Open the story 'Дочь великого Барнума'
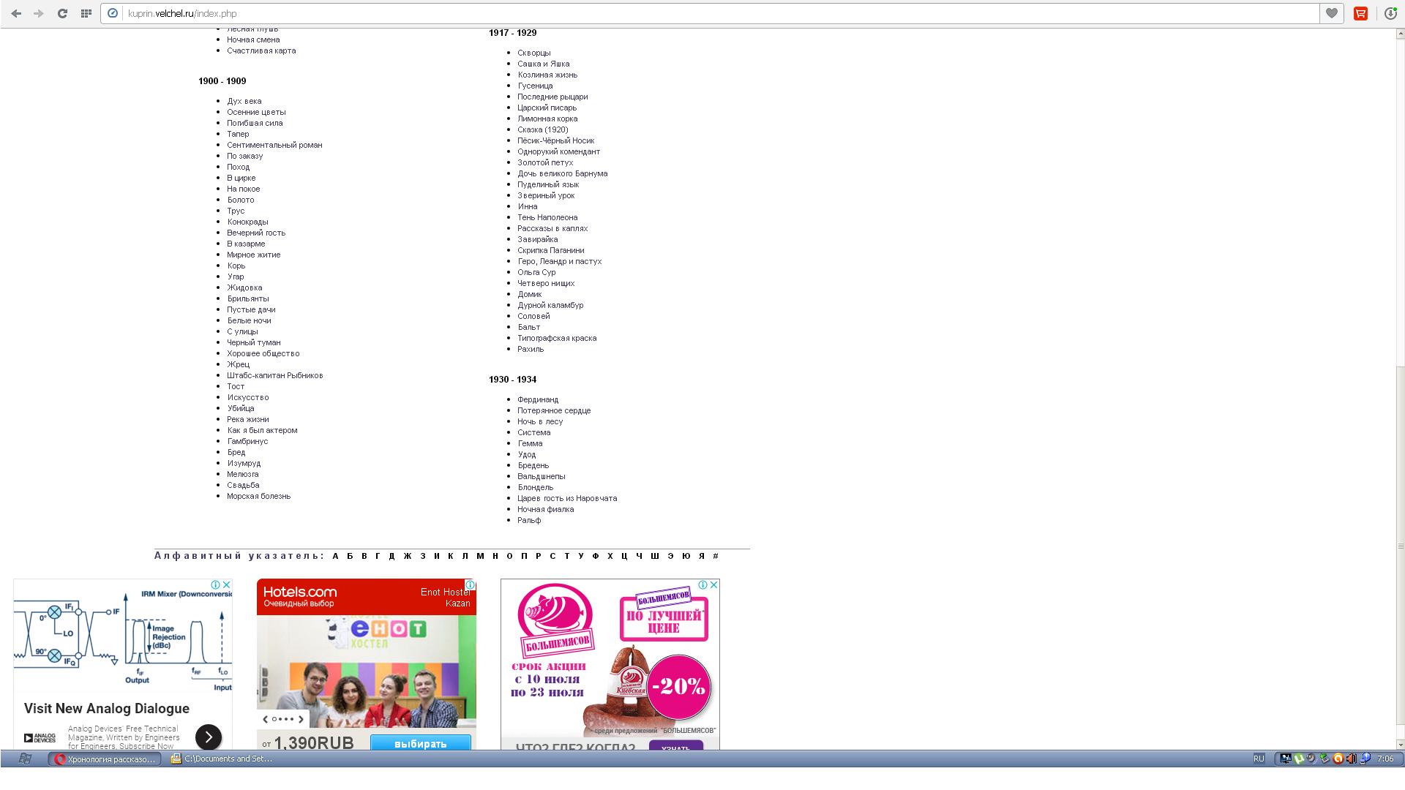This screenshot has width=1405, height=790. (x=563, y=173)
